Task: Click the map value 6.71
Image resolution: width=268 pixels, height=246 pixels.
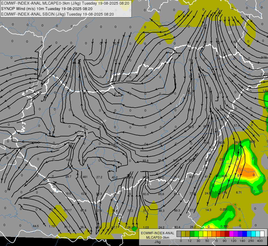Action: pyautogui.click(x=239, y=192)
